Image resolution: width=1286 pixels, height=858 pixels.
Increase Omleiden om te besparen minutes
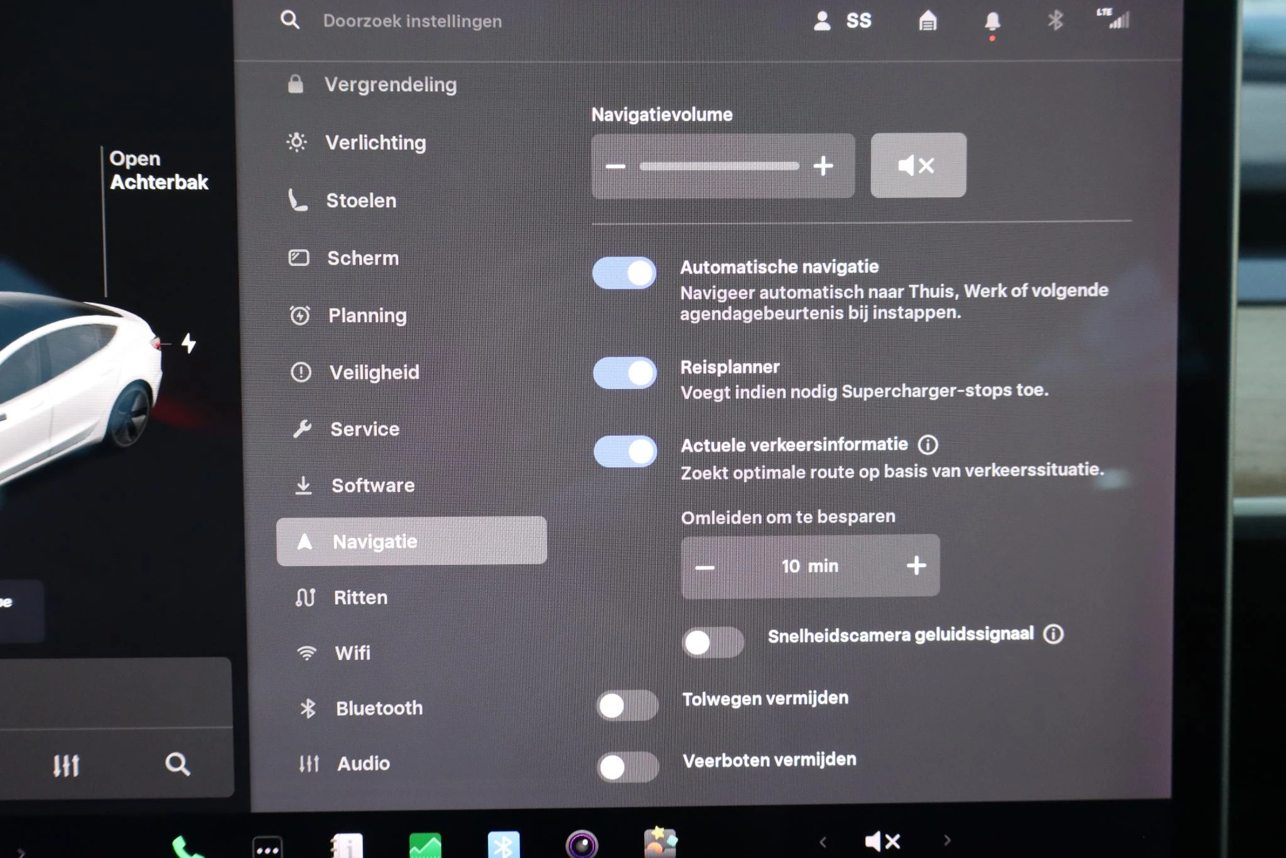tap(916, 565)
